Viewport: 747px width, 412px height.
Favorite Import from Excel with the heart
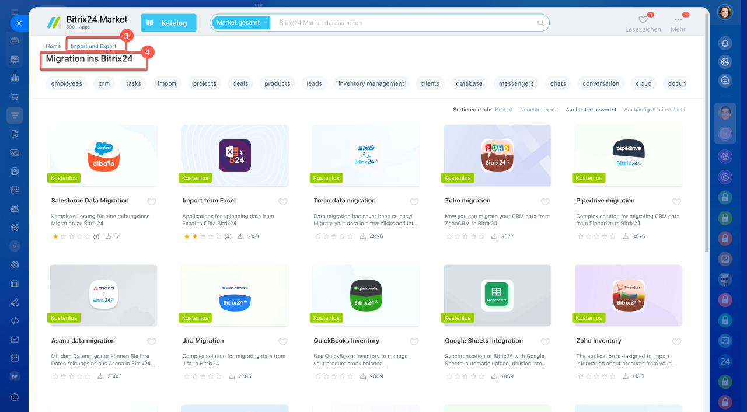(283, 202)
